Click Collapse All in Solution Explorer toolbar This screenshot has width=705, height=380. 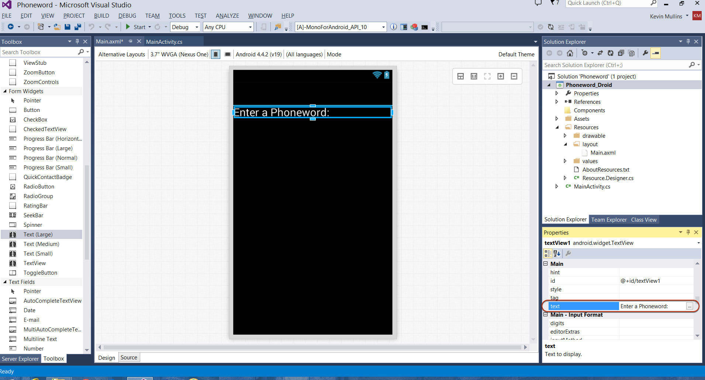pos(621,53)
